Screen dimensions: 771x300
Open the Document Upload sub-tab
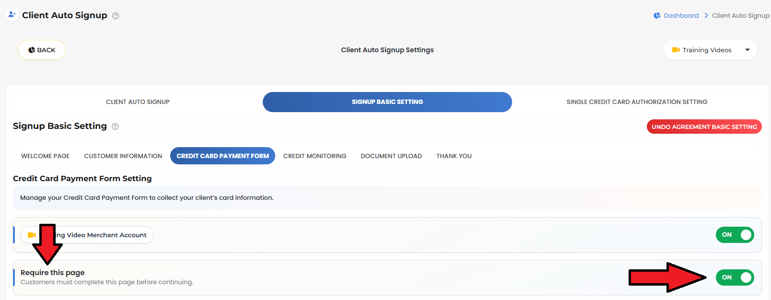pos(391,156)
